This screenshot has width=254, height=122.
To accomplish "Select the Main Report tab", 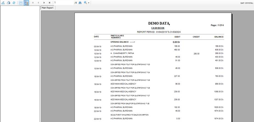I will pyautogui.click(x=48, y=8).
